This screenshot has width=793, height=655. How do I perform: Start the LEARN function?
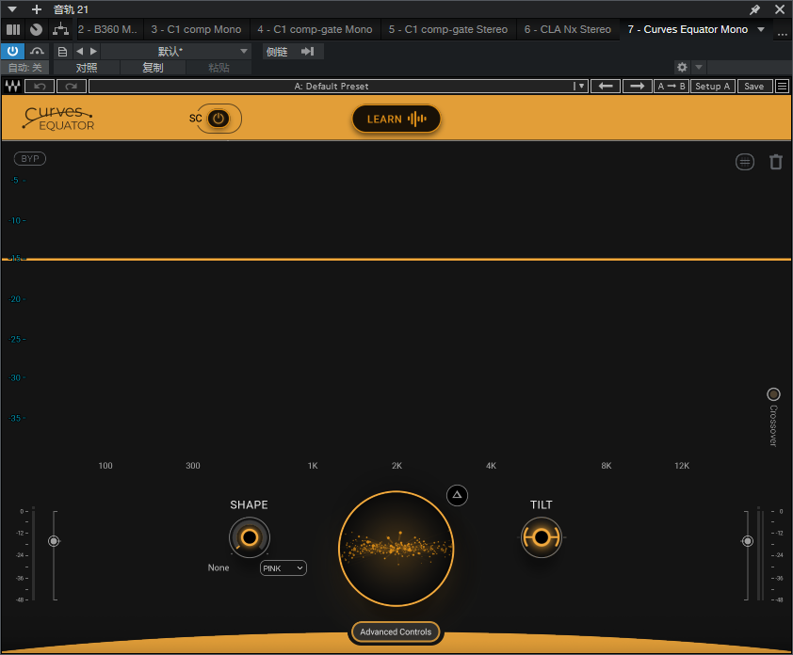[x=396, y=119]
